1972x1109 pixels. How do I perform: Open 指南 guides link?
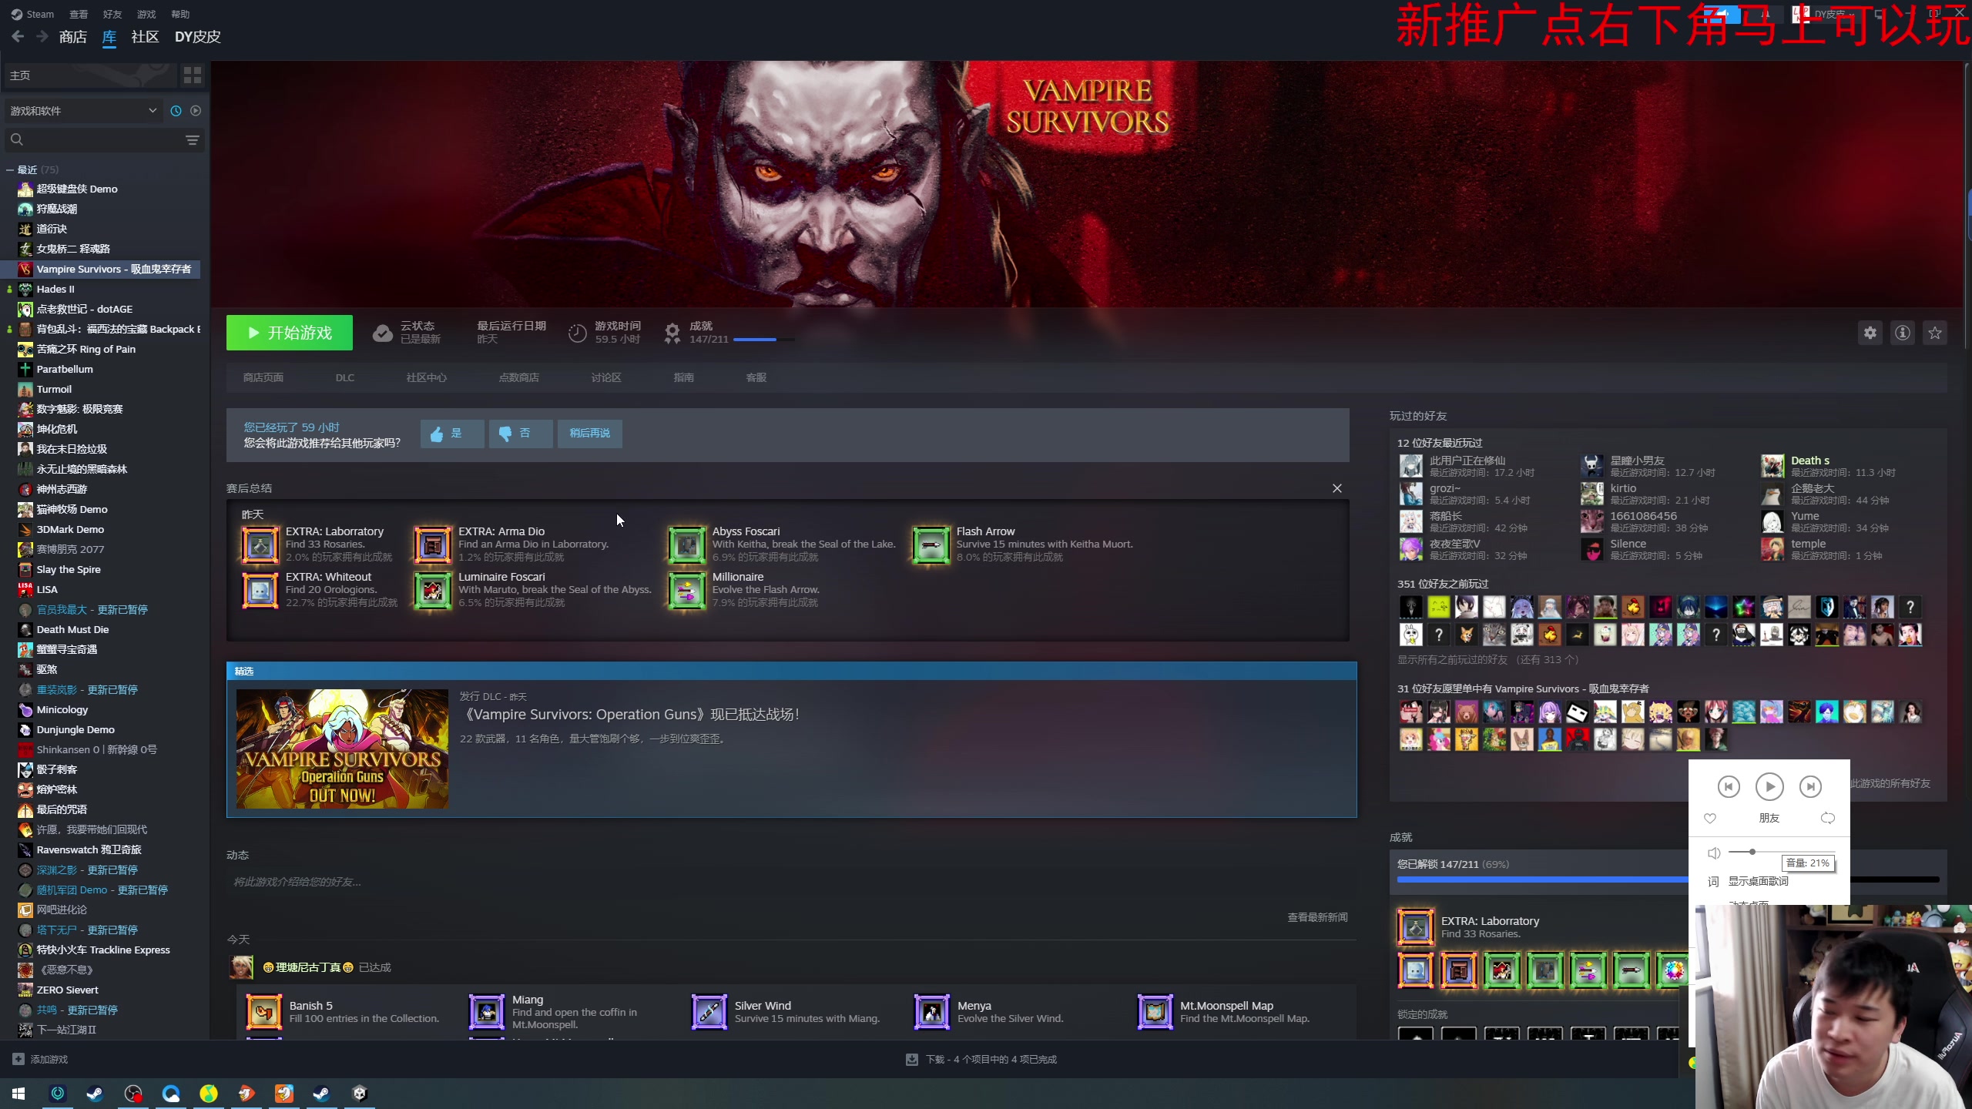pyautogui.click(x=684, y=377)
